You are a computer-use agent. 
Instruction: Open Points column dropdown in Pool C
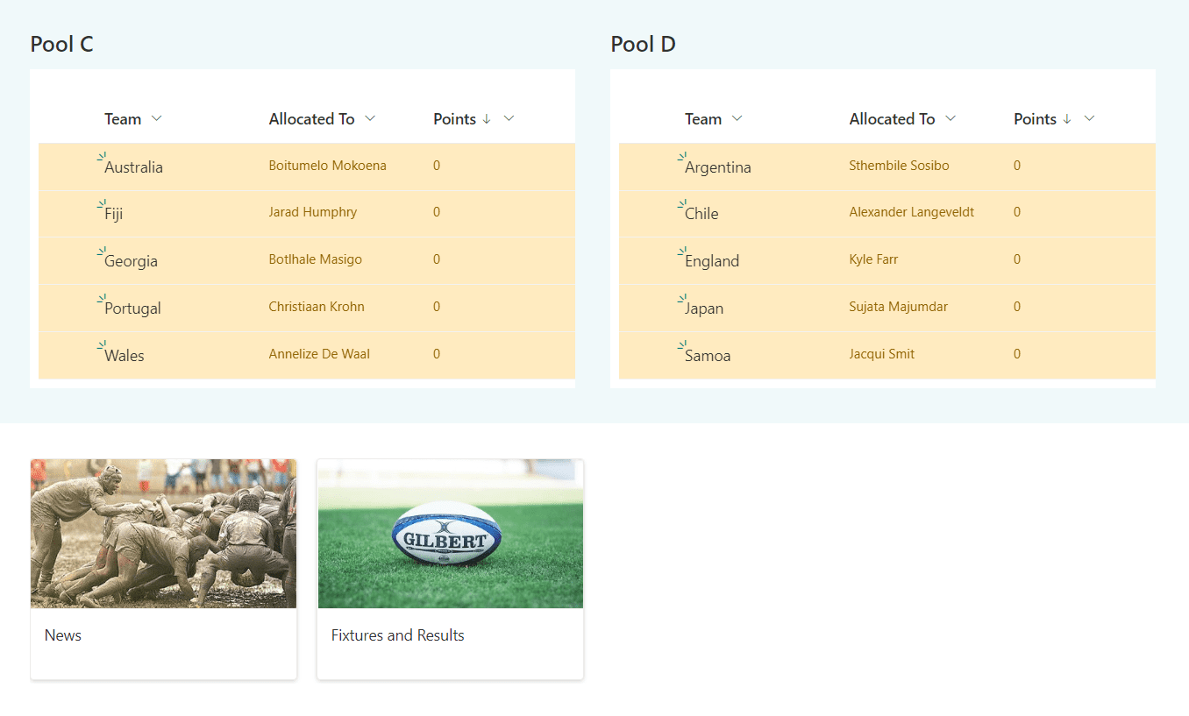pyautogui.click(x=509, y=118)
